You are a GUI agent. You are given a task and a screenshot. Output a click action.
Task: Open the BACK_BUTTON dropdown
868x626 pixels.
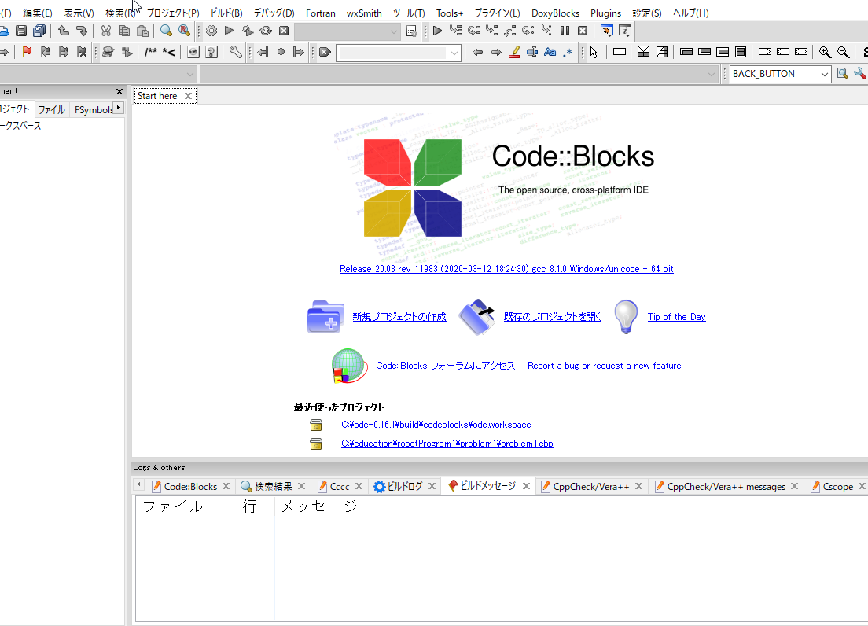[824, 74]
